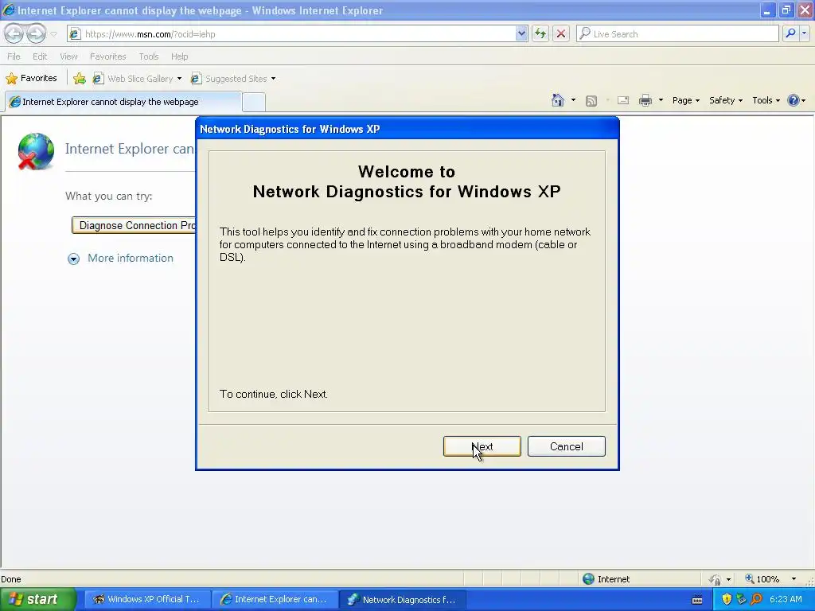Open the zoom level dropdown arrow
Viewport: 815px width, 611px height.
pos(794,579)
